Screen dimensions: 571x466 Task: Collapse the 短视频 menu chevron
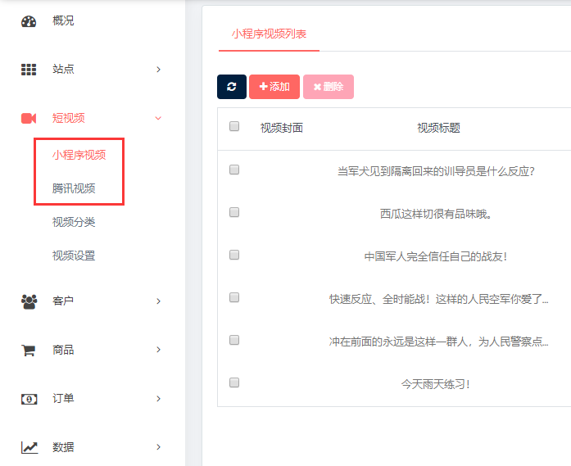coord(158,118)
